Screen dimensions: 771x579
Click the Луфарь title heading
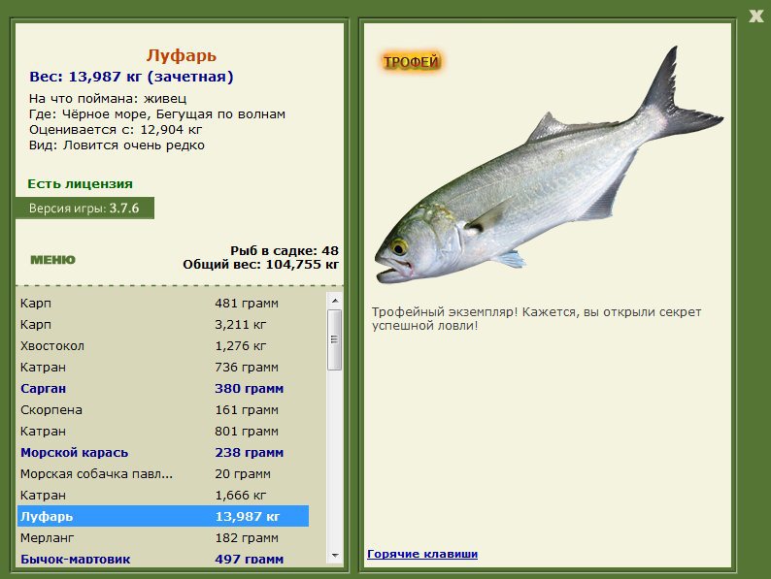click(181, 55)
